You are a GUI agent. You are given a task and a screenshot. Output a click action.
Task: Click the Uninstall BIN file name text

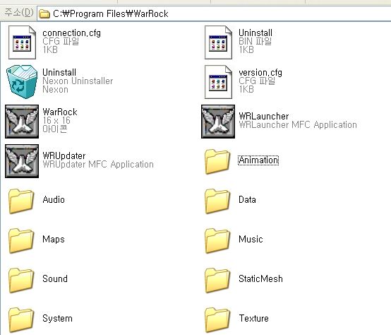255,33
